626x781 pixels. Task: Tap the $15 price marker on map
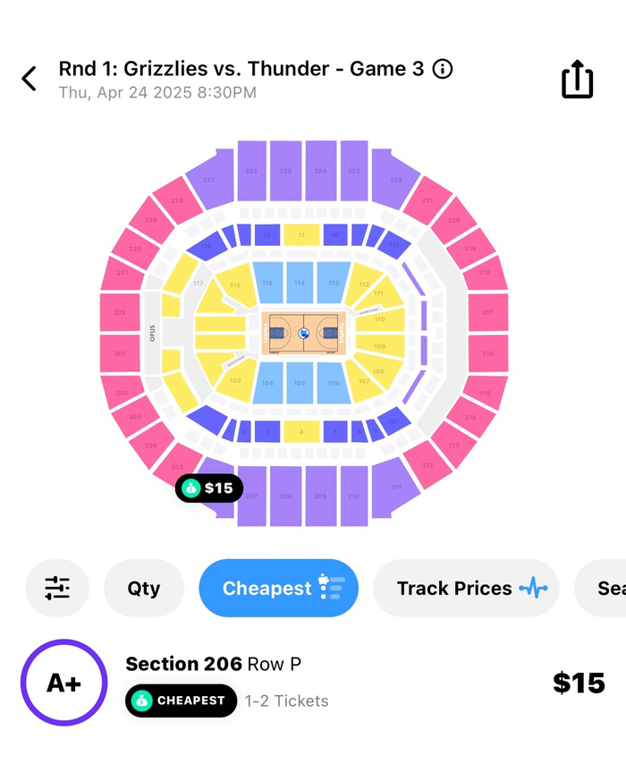coord(209,488)
